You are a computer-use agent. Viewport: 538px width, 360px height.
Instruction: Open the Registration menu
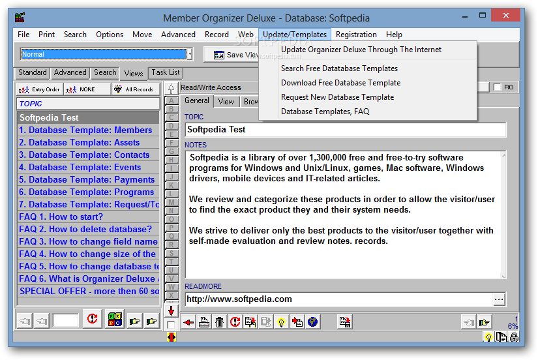pos(356,35)
